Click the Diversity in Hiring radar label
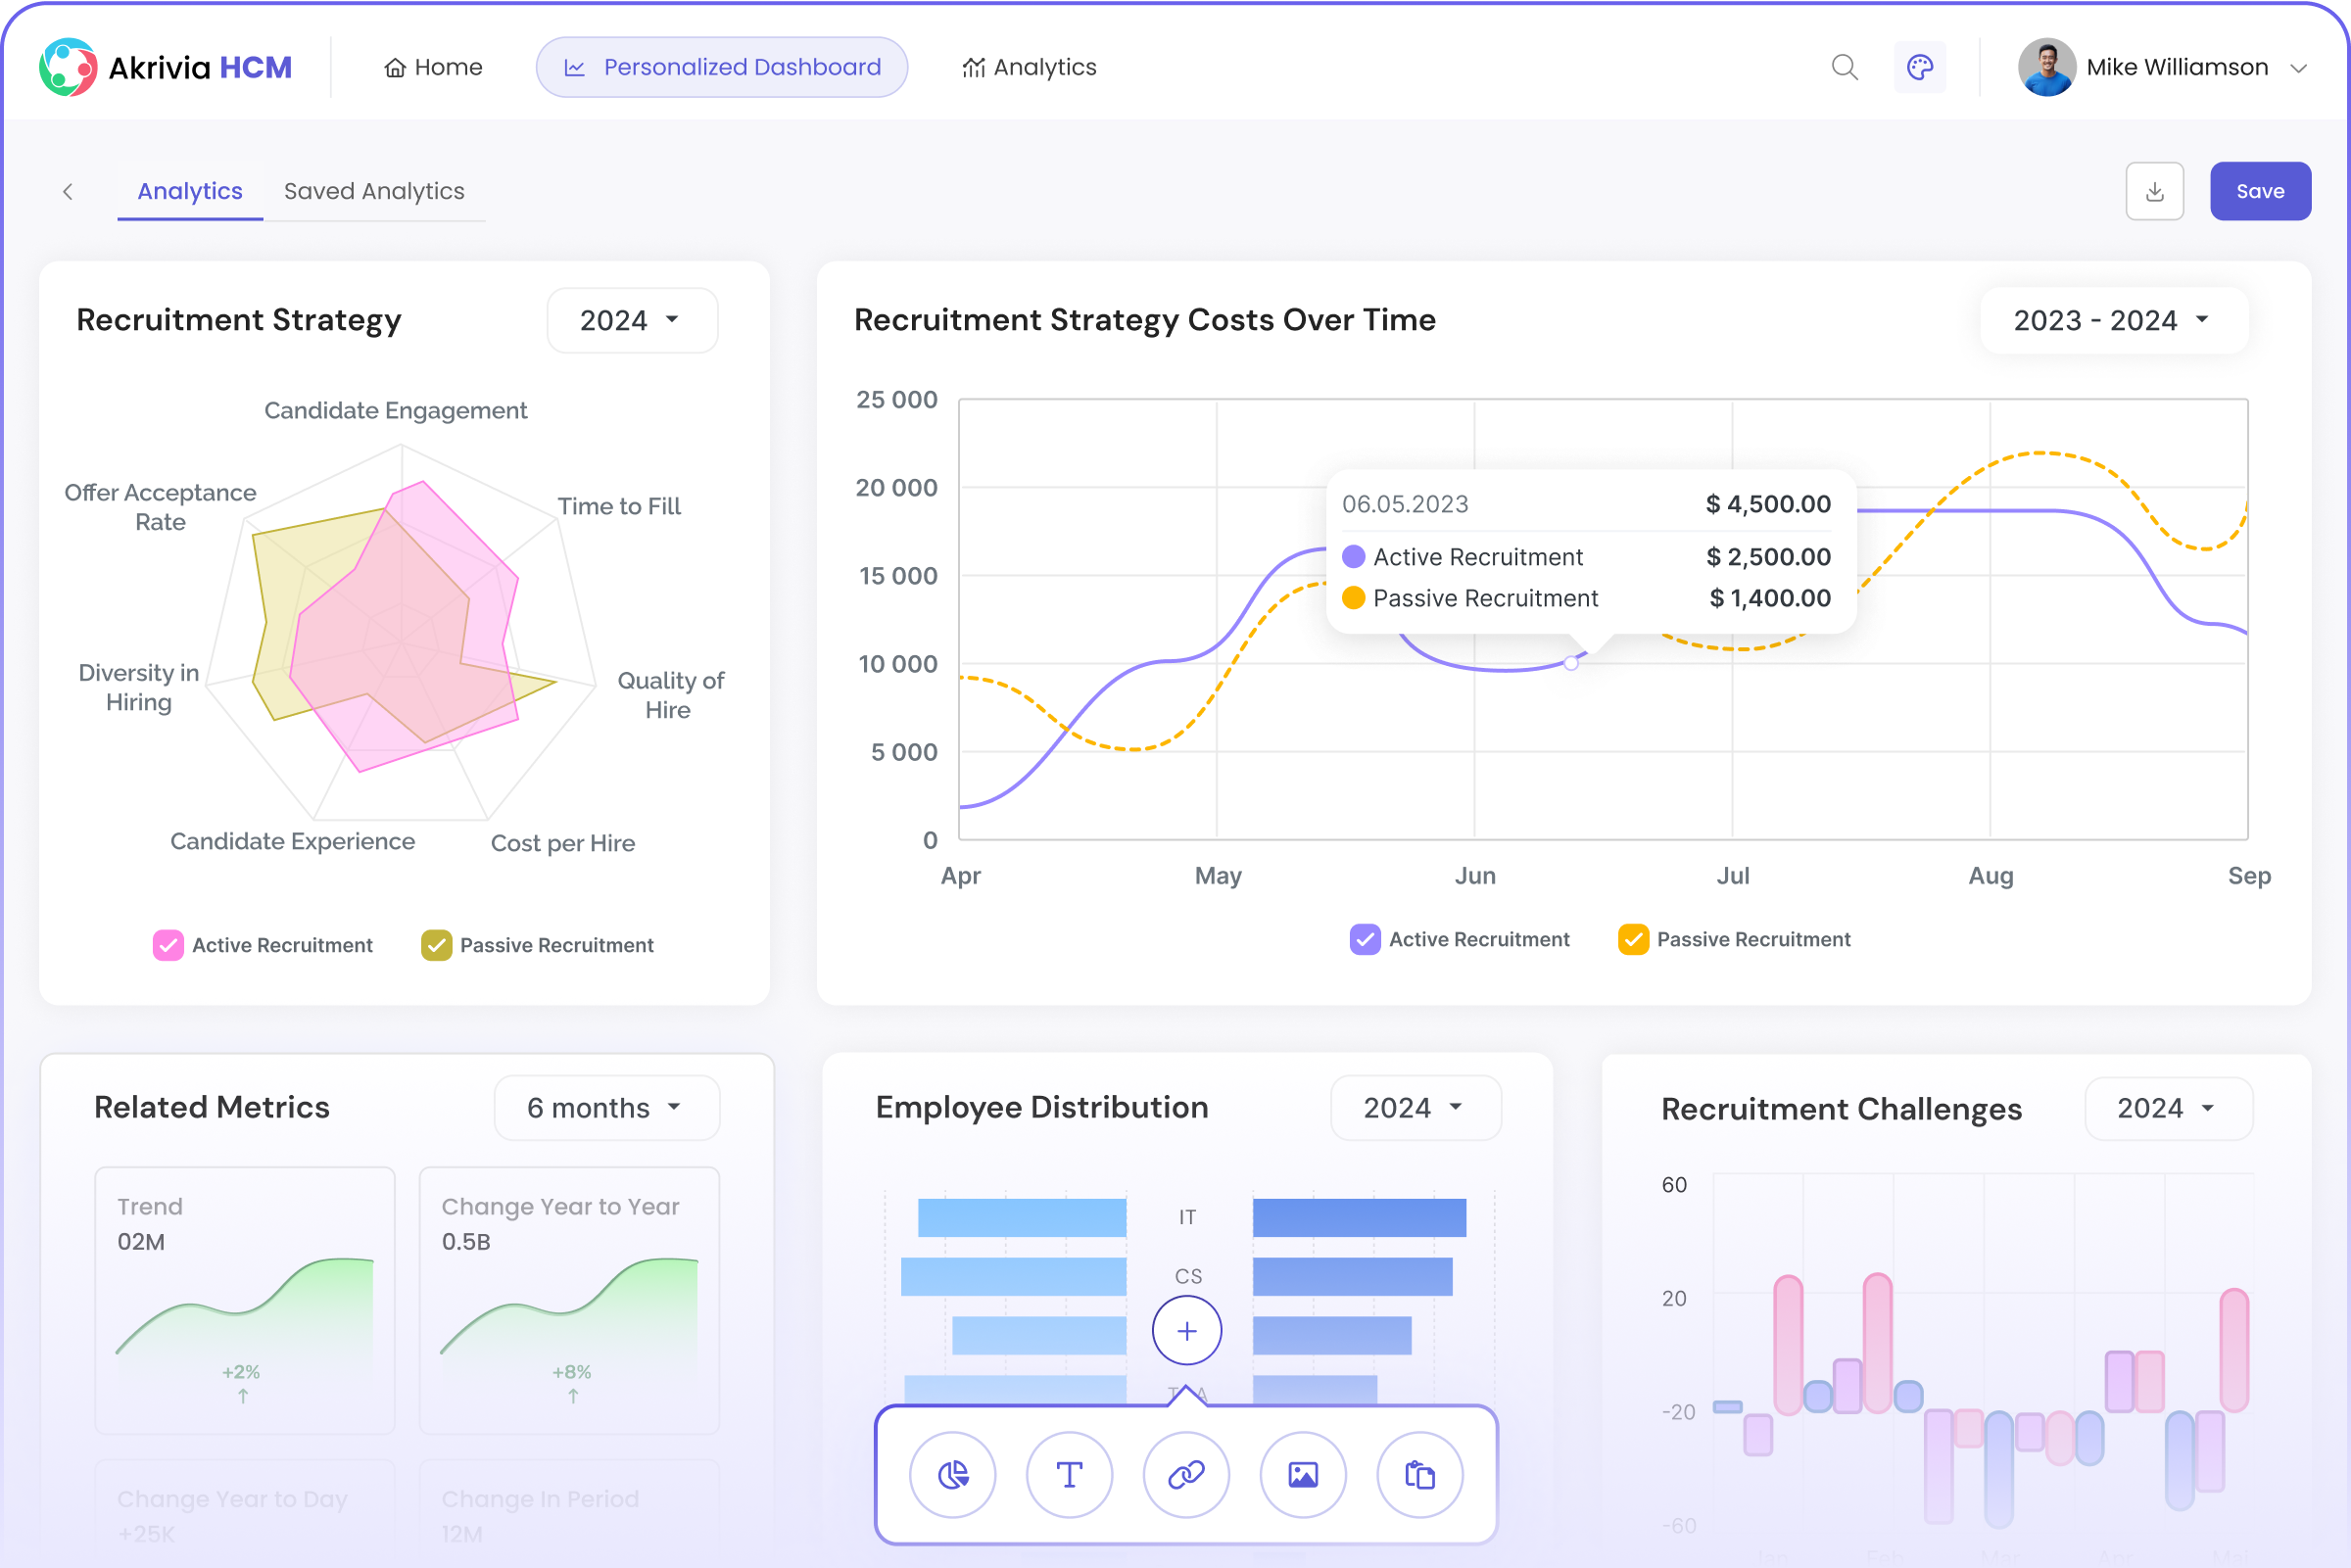 click(139, 687)
